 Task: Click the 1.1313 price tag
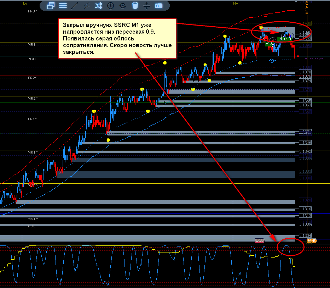pos(305,216)
